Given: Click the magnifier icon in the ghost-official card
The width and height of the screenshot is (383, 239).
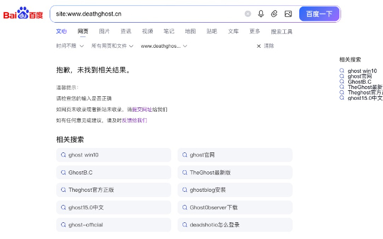Looking at the screenshot, I should click(63, 225).
